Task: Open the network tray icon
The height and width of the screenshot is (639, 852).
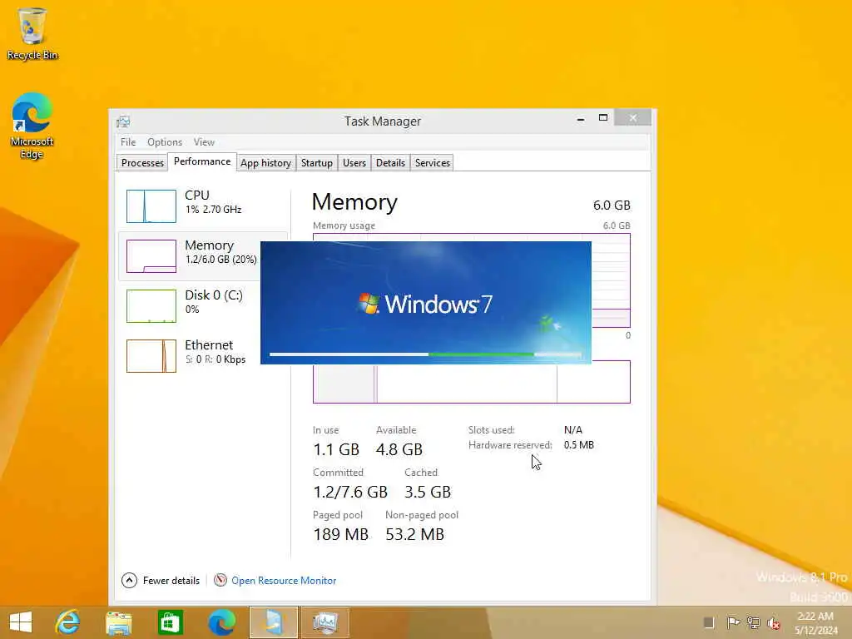Action: 753,622
